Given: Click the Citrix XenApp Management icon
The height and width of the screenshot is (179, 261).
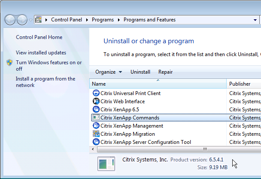Looking at the screenshot, I should pyautogui.click(x=96, y=126).
